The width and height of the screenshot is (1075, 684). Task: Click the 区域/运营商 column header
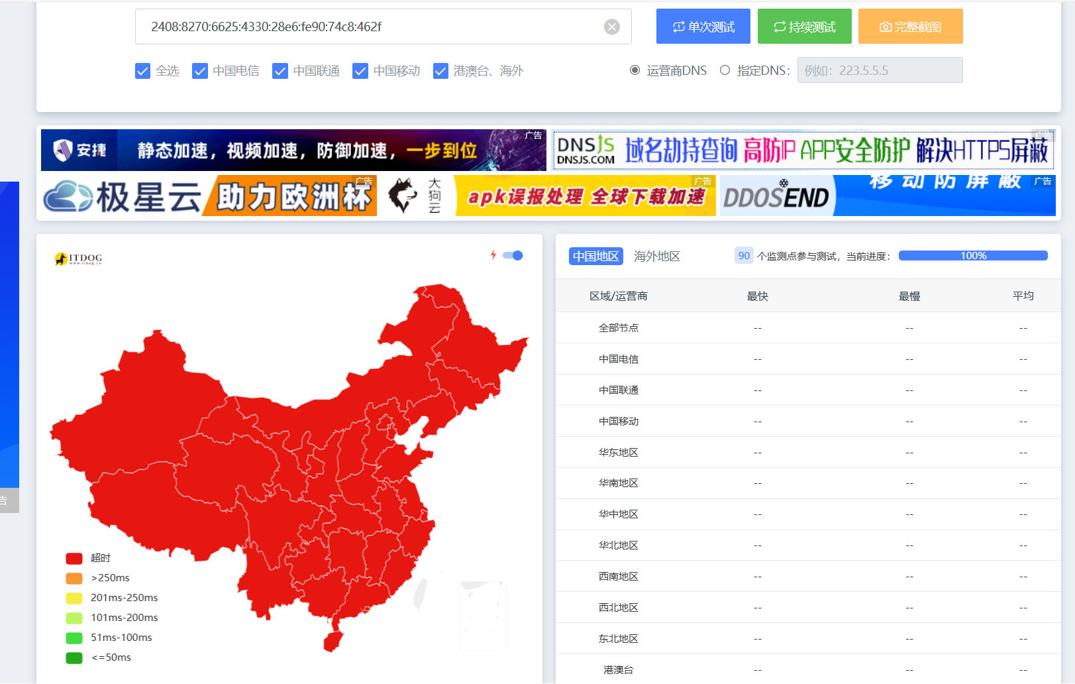[618, 296]
